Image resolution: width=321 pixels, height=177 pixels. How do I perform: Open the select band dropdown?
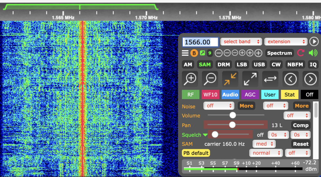[x=241, y=42]
